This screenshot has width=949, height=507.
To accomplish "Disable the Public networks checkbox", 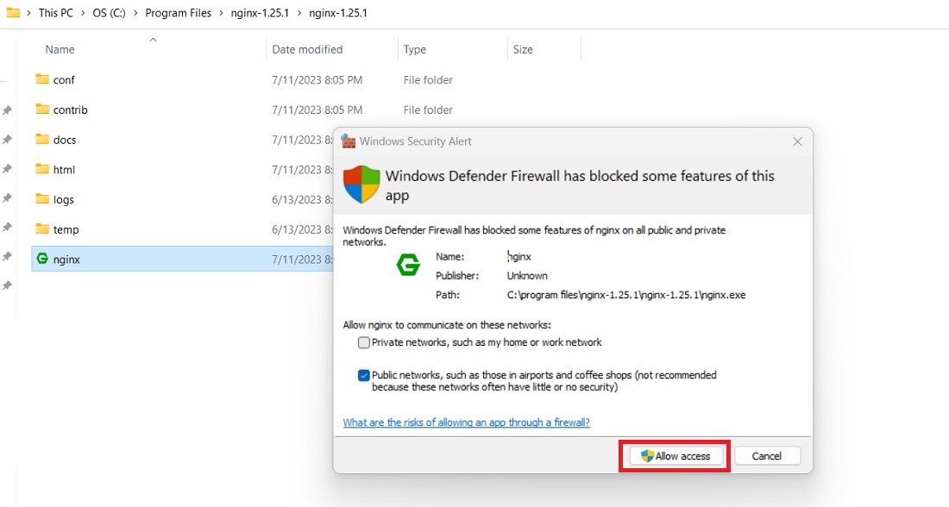I will tap(364, 373).
